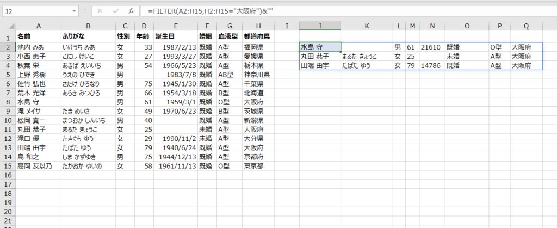Select row 15 by its row number
557x228 pixels.
[7, 166]
